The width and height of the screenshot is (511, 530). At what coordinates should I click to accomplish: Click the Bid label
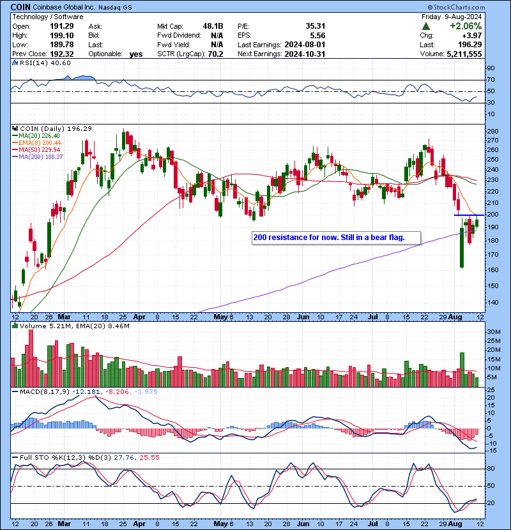click(x=94, y=36)
